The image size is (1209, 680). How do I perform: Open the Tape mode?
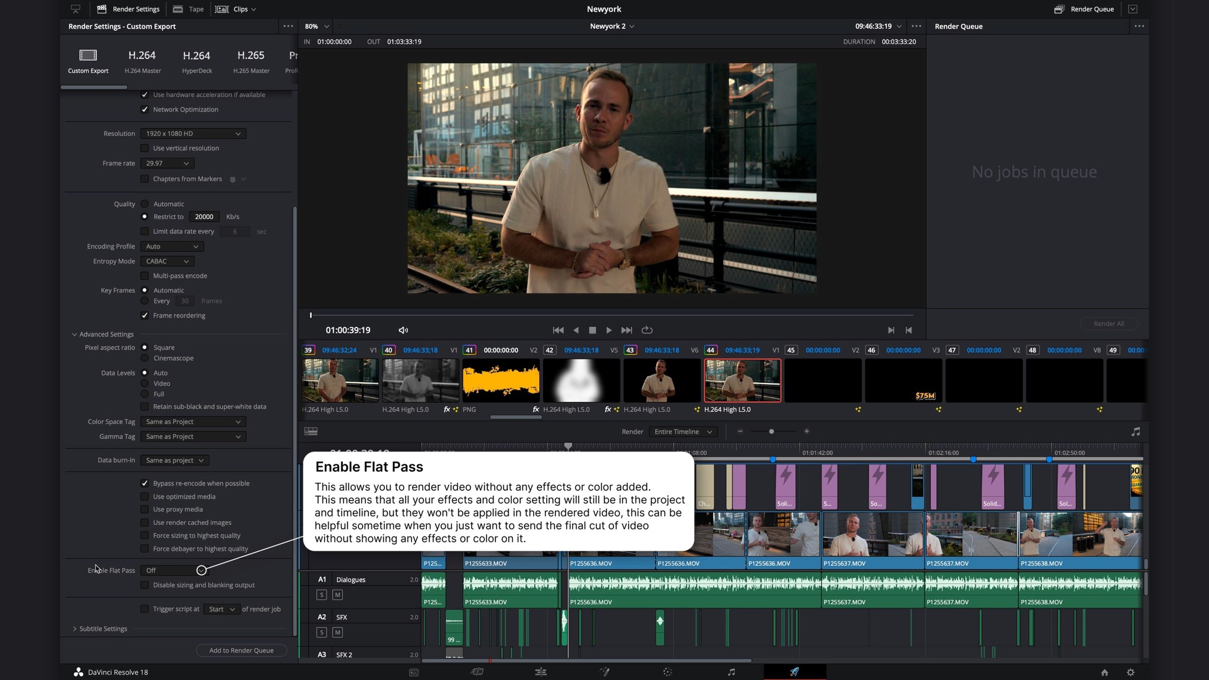(188, 9)
